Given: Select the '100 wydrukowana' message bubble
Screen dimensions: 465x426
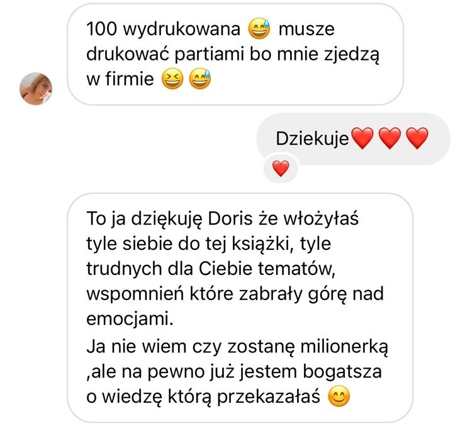Looking at the screenshot, I should pyautogui.click(x=235, y=54).
